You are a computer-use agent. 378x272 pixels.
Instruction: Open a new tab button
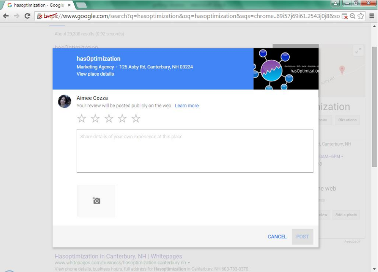(81, 5)
